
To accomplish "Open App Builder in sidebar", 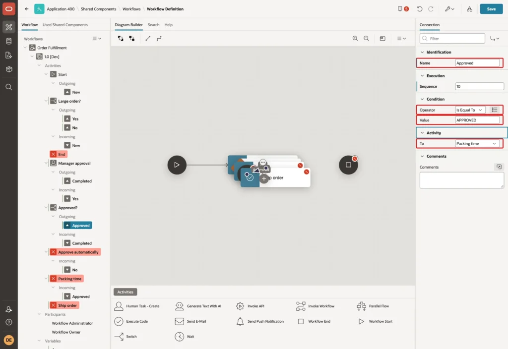I will [x=9, y=27].
